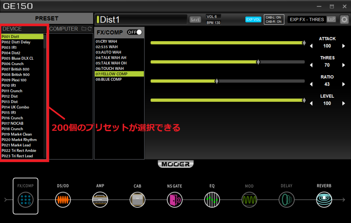Select preset P017 NOCAB
This screenshot has height=223, width=351.
22,123
